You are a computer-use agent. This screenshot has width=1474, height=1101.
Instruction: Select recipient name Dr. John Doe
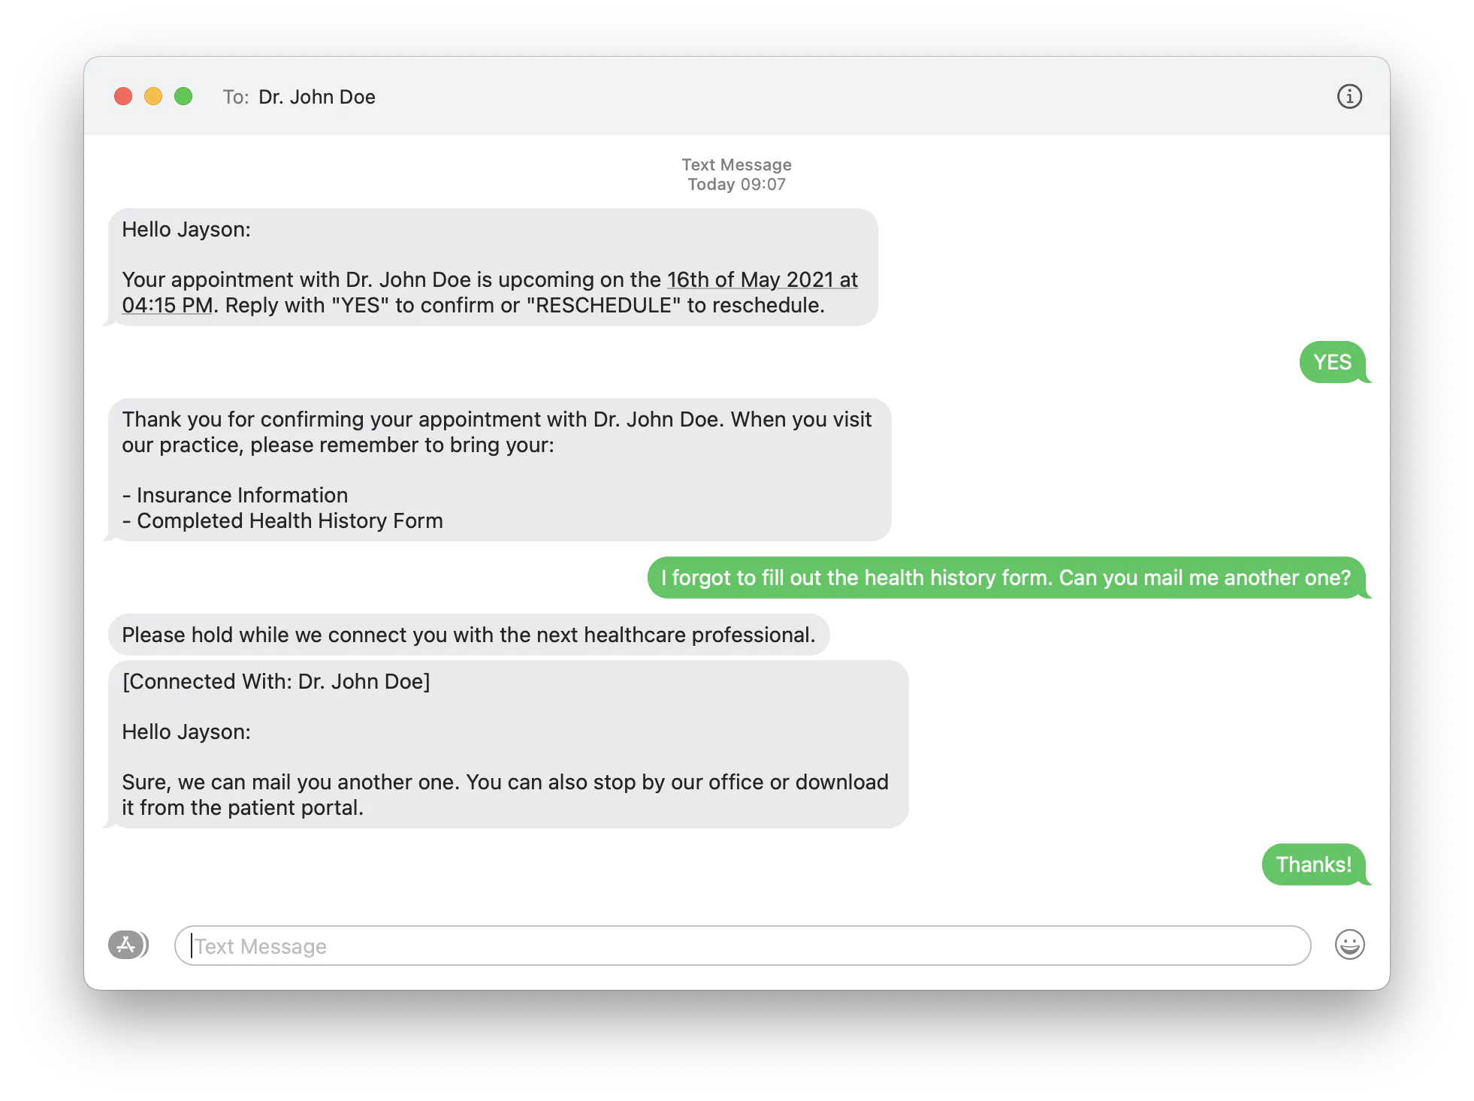(317, 97)
